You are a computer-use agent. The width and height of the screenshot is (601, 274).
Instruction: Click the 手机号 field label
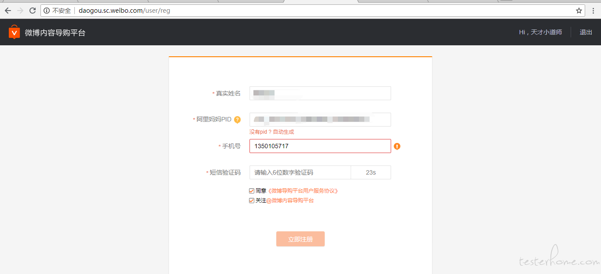231,146
